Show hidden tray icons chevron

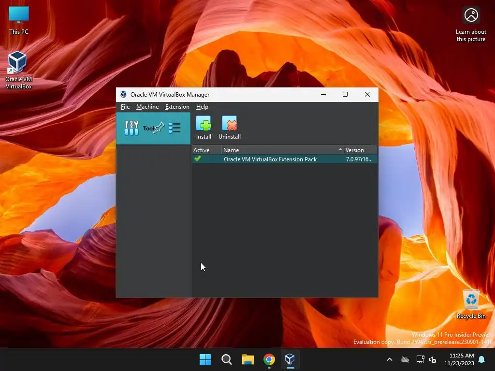pos(390,359)
